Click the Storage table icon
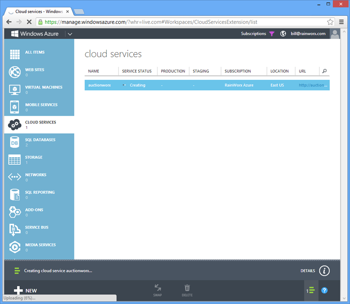This screenshot has height=304, width=350. (14, 159)
